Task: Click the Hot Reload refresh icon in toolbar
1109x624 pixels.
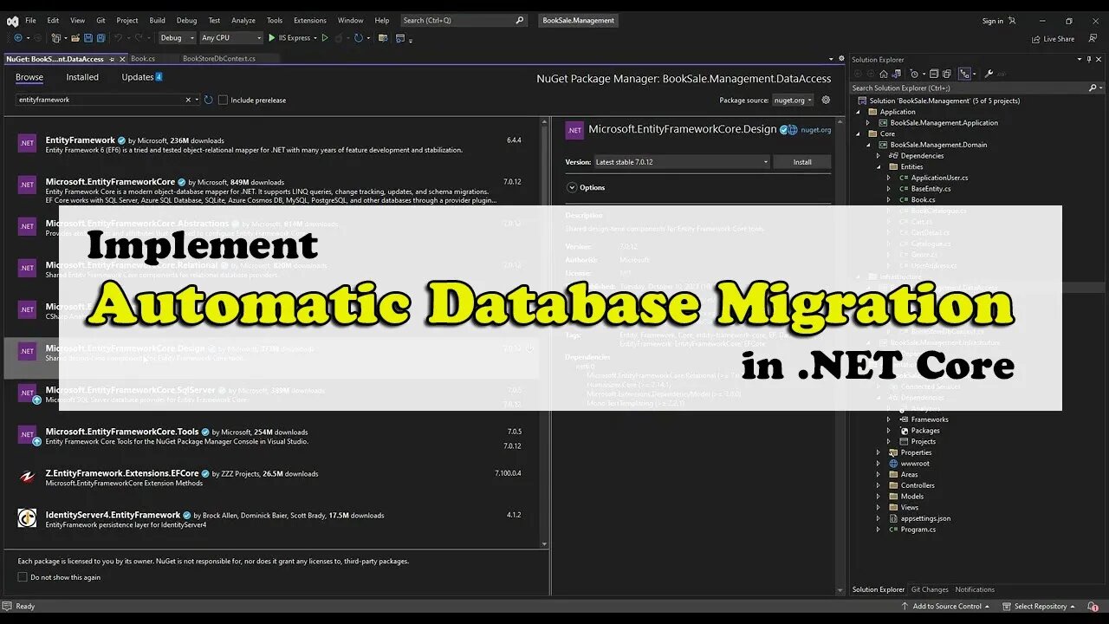Action: tap(358, 38)
